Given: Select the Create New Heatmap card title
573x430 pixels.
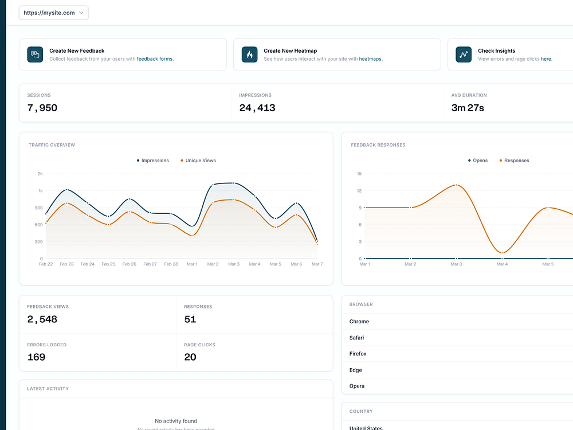Looking at the screenshot, I should point(290,51).
